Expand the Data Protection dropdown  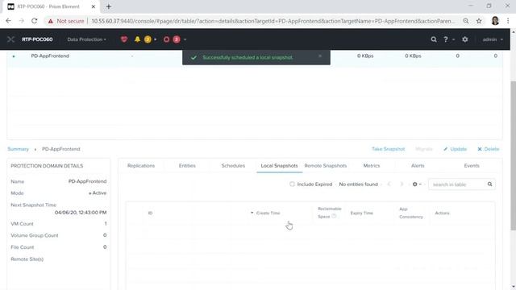click(86, 39)
